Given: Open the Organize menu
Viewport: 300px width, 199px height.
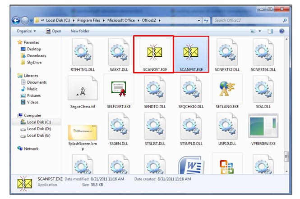Looking at the screenshot, I should coord(26,31).
